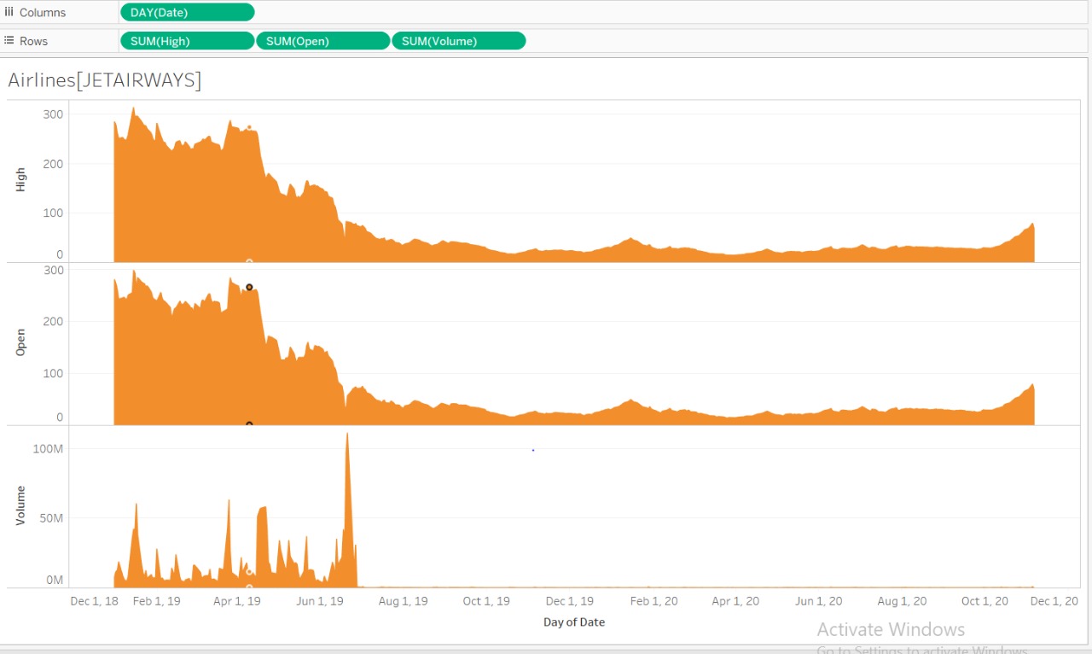
Task: Click the Dec 1, 20 axis tick label
Action: click(1054, 601)
